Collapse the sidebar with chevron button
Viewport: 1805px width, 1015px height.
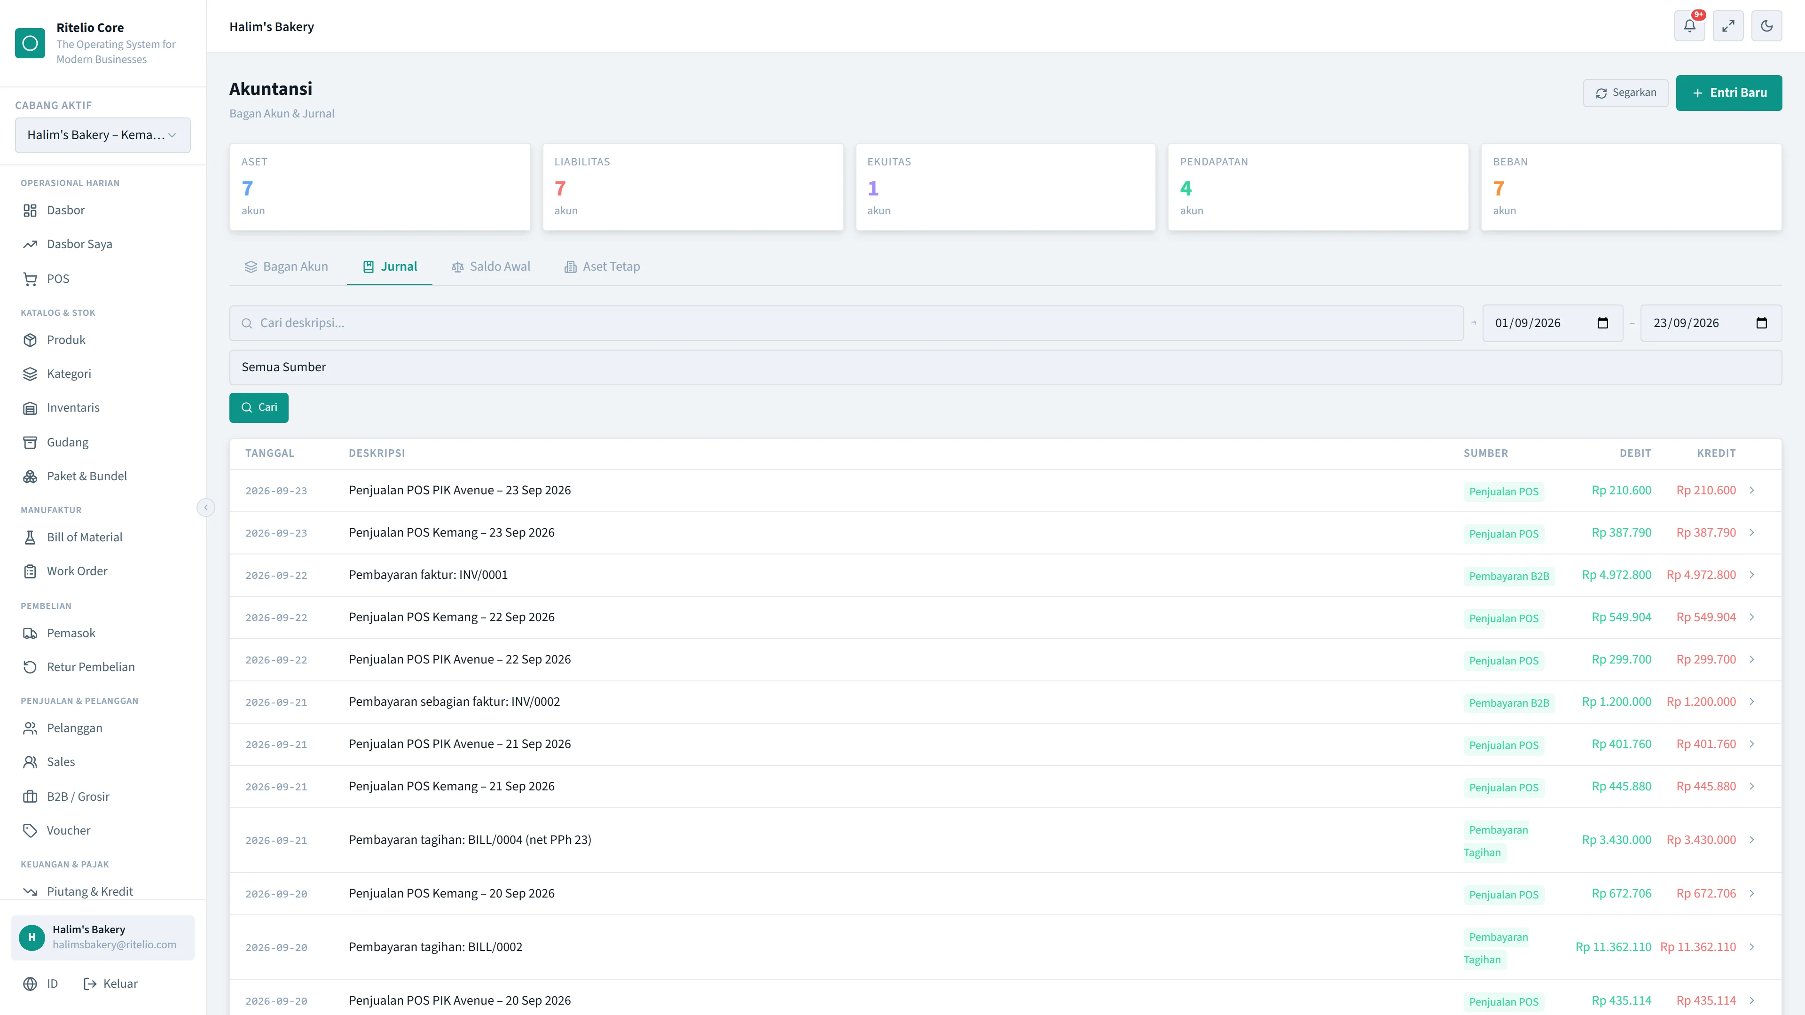(205, 507)
